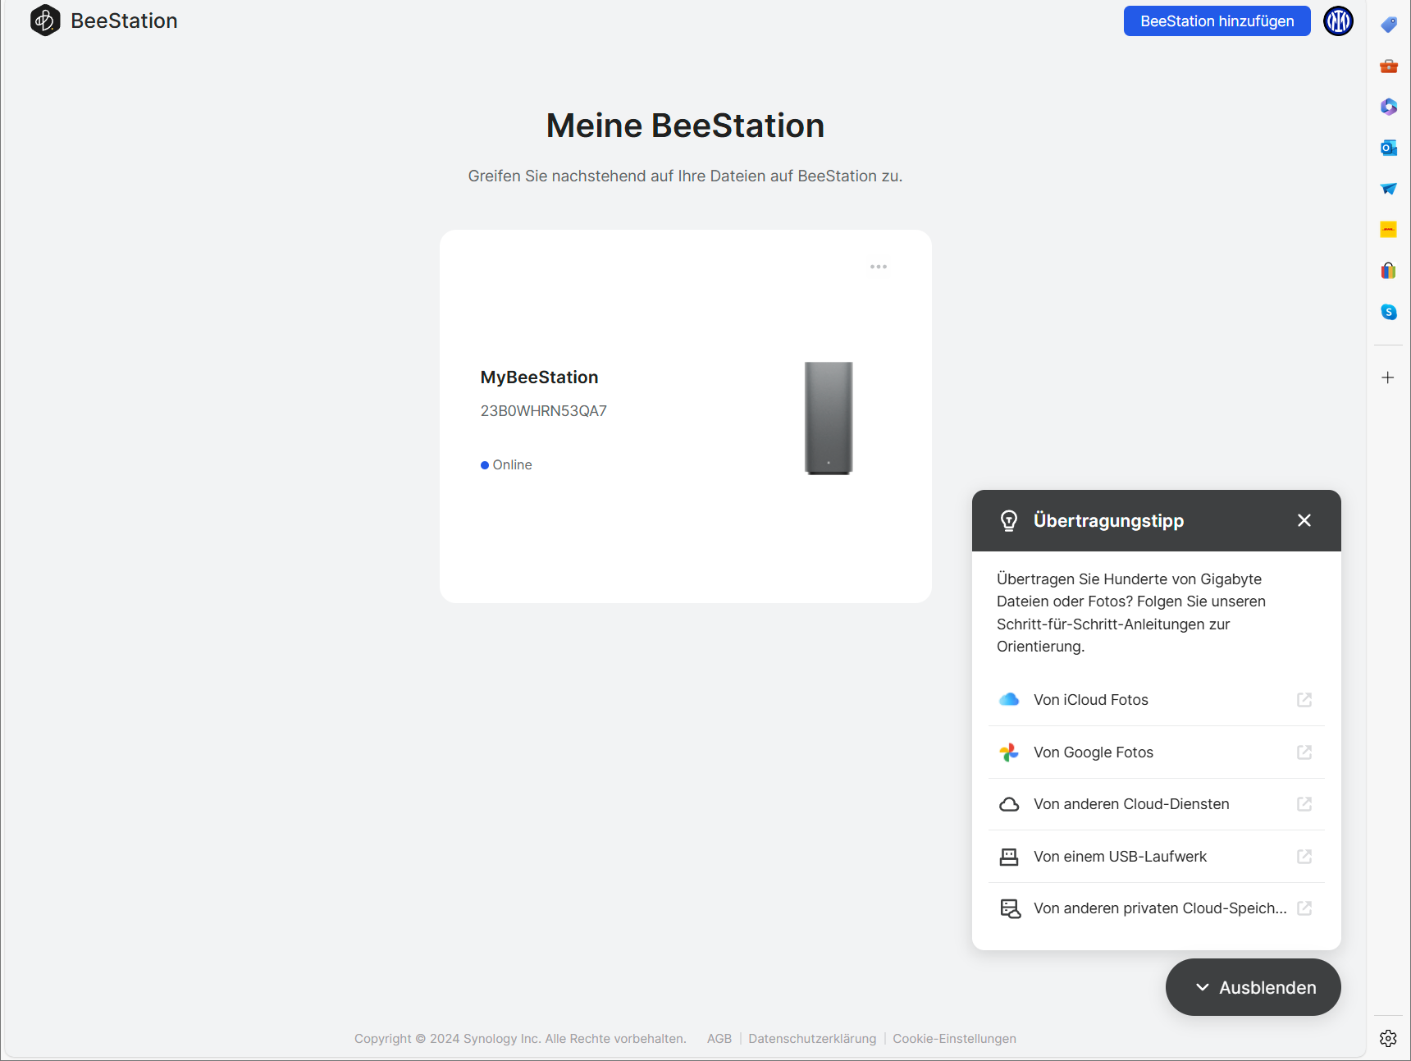Open the yellow square sidebar icon

pos(1388,230)
